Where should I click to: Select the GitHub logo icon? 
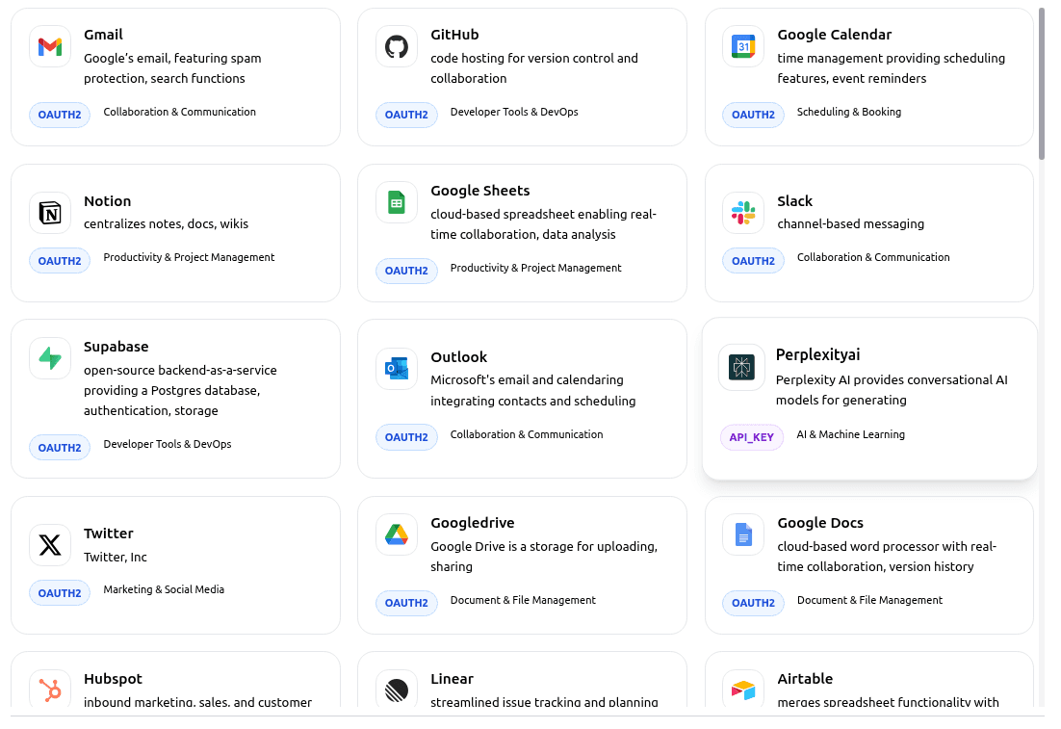tap(396, 45)
